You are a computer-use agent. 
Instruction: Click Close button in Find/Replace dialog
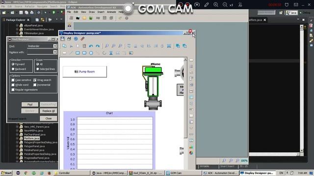pos(49,118)
